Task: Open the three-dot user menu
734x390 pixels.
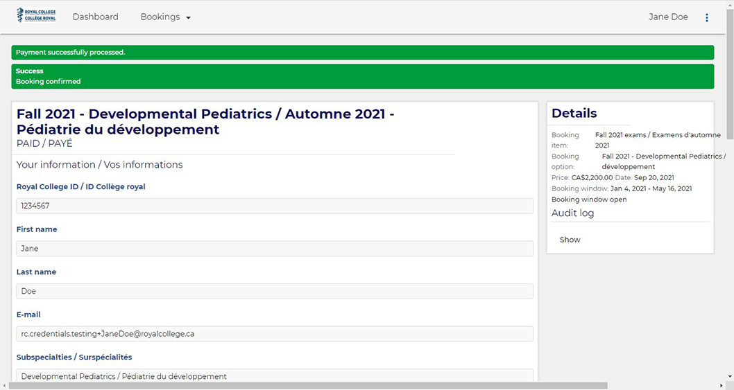Action: point(706,17)
